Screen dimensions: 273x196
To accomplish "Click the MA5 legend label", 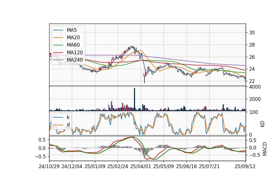I will tap(72, 30).
